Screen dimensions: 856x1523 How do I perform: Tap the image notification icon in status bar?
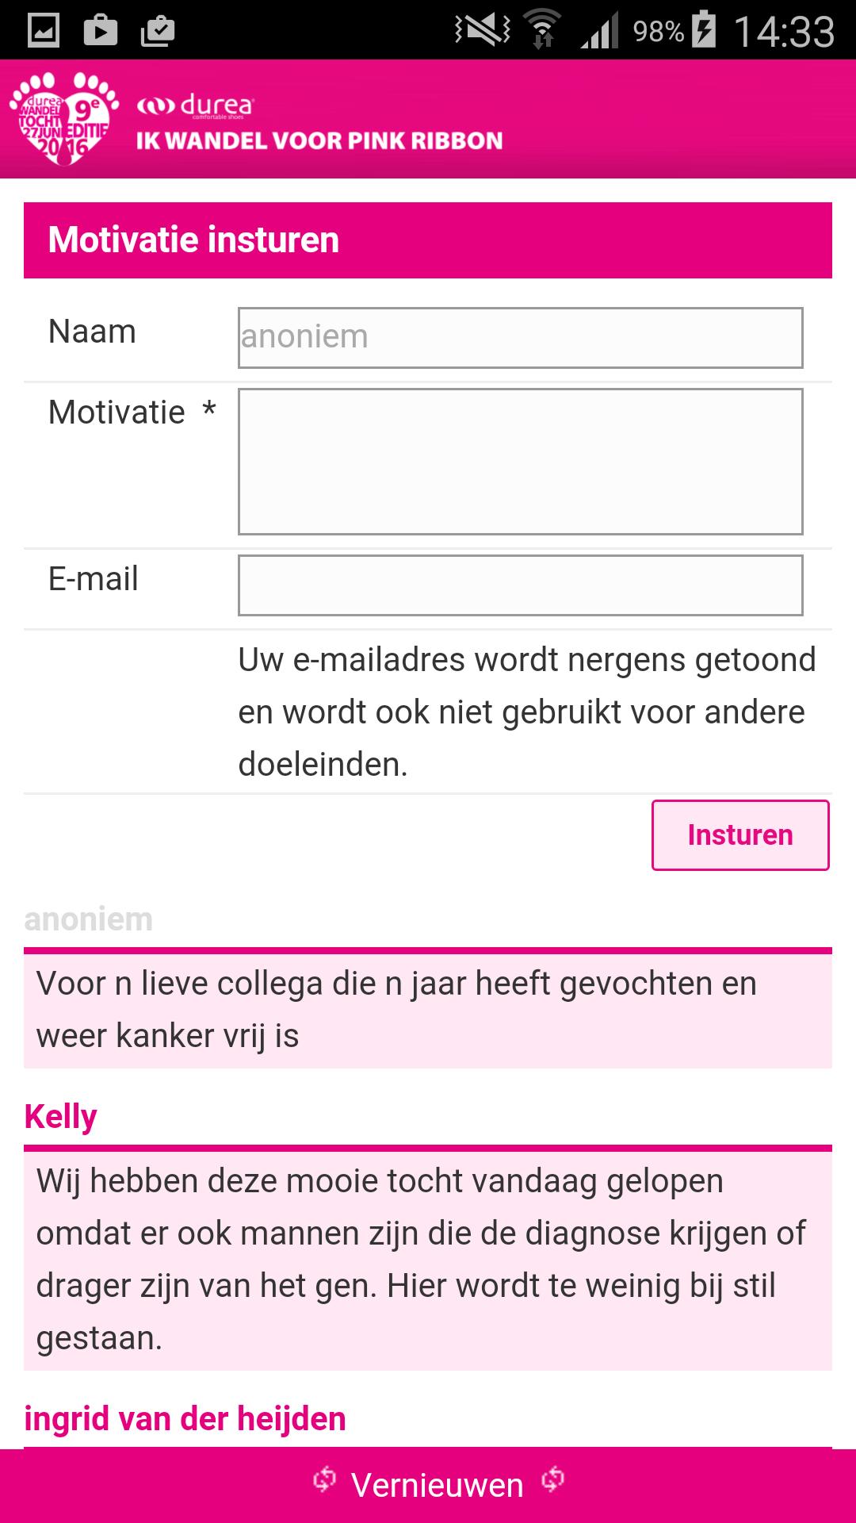point(44,31)
